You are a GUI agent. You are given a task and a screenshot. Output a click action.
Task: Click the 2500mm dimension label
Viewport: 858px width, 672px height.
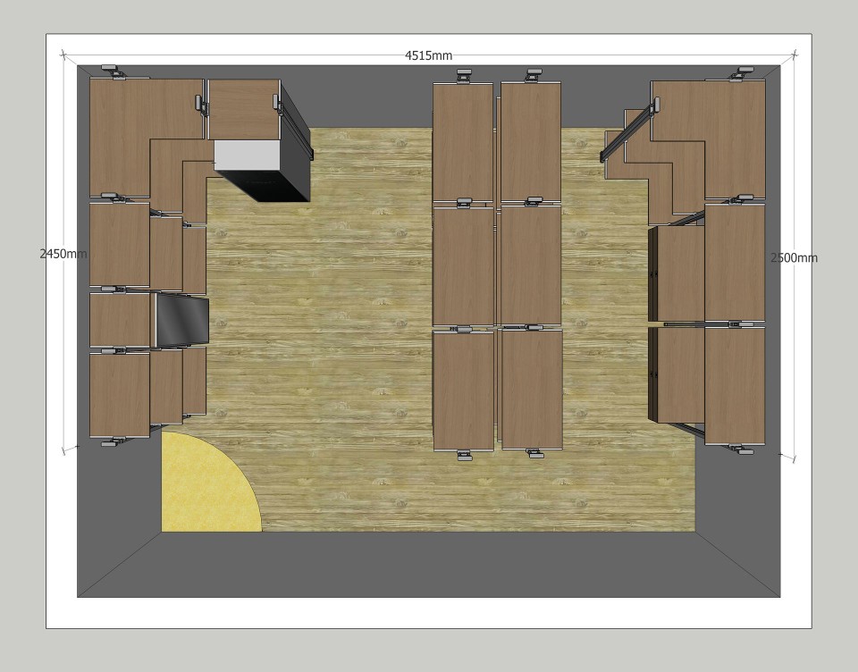794,257
